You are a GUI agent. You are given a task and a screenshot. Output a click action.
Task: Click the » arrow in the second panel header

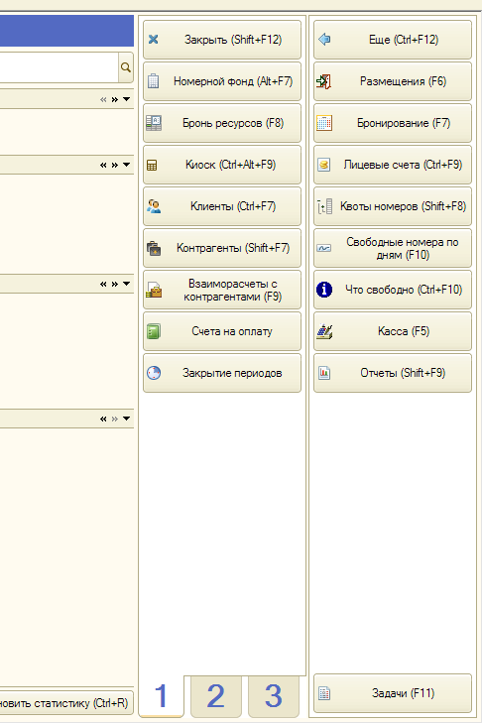[115, 165]
